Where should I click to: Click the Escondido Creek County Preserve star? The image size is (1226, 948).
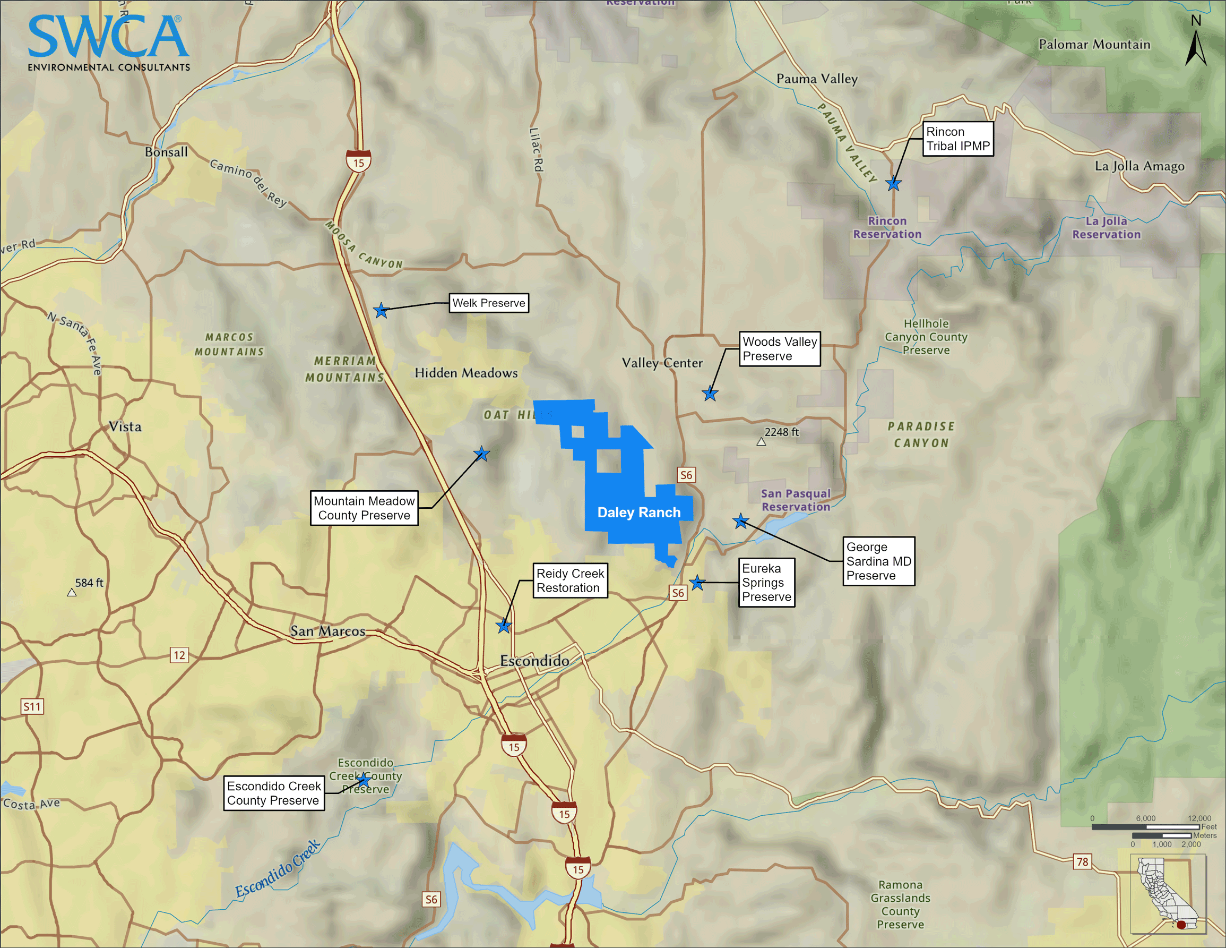pos(364,780)
